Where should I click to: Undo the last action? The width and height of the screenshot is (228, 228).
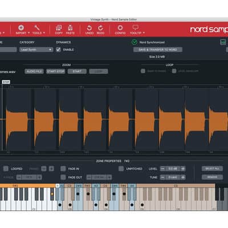[89, 28]
